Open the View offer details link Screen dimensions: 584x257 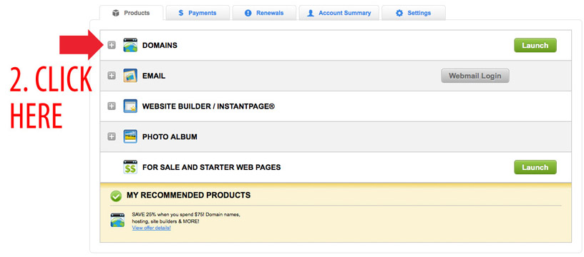coord(151,228)
